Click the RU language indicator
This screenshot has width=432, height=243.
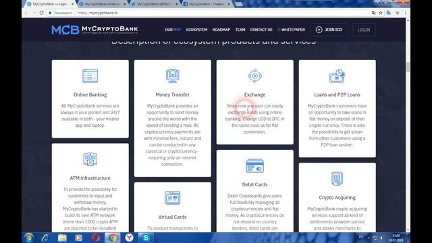coord(361,237)
